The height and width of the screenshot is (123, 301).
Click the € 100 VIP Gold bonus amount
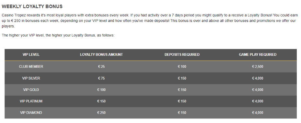[x=102, y=90]
